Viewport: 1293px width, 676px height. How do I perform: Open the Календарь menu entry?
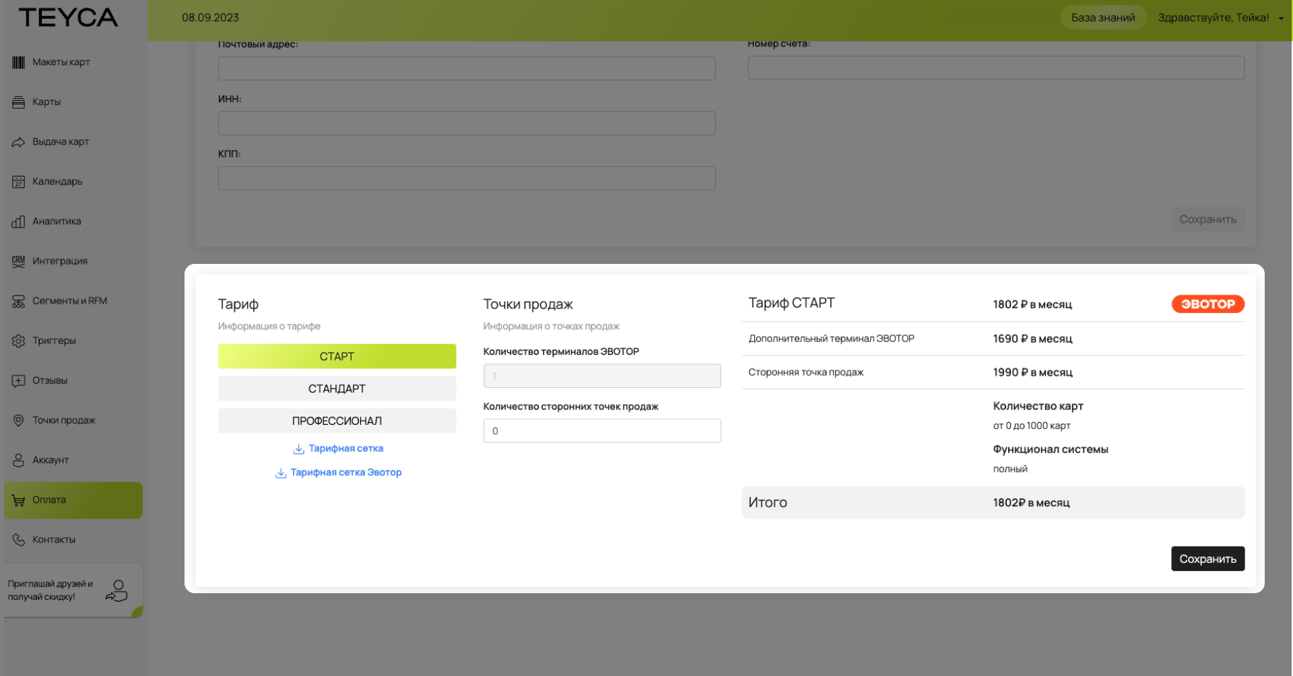(73, 181)
